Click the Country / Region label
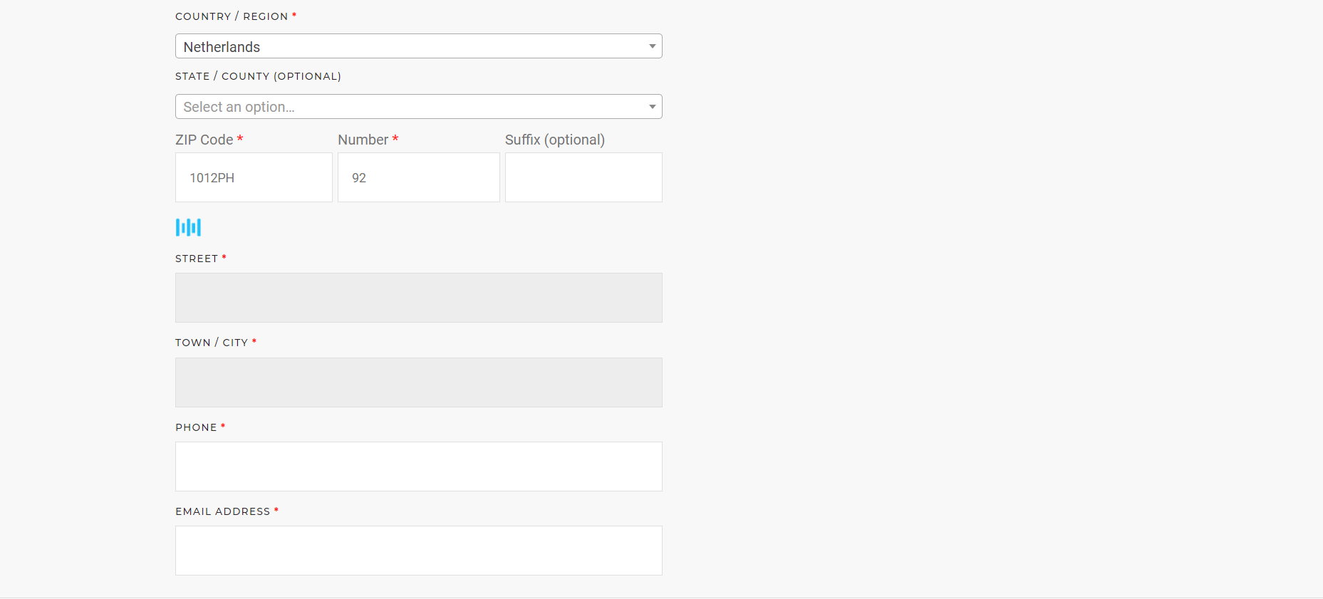Image resolution: width=1323 pixels, height=599 pixels. (232, 16)
